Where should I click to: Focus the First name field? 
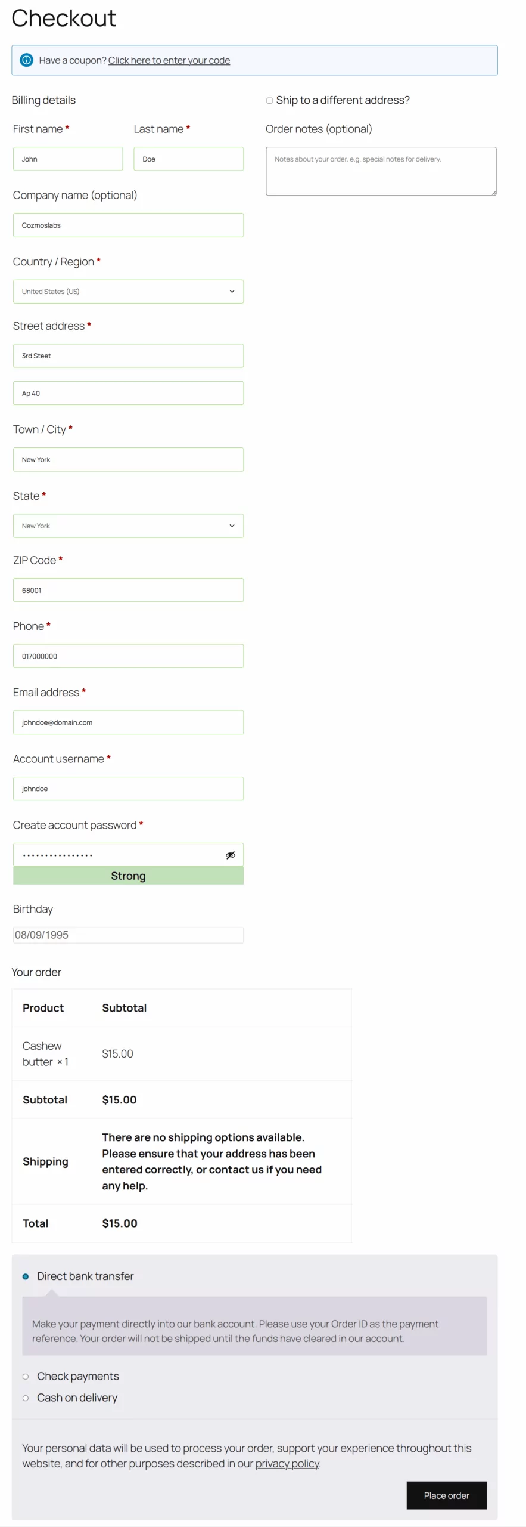68,159
